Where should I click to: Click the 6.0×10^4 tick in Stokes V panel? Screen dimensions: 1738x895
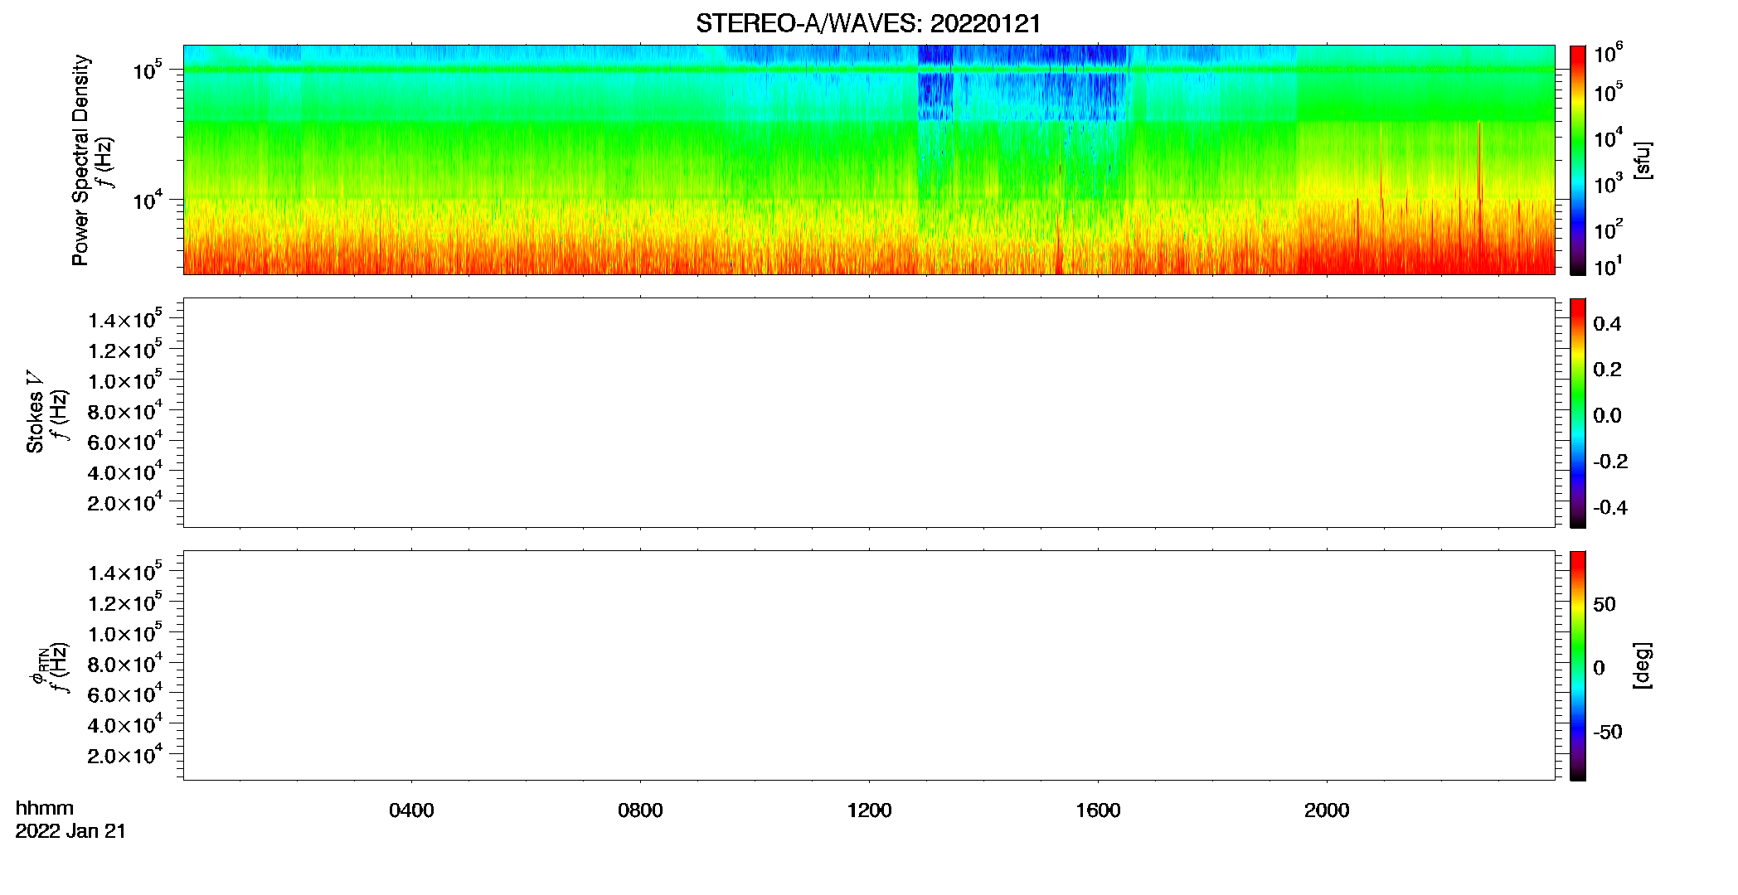(x=125, y=441)
